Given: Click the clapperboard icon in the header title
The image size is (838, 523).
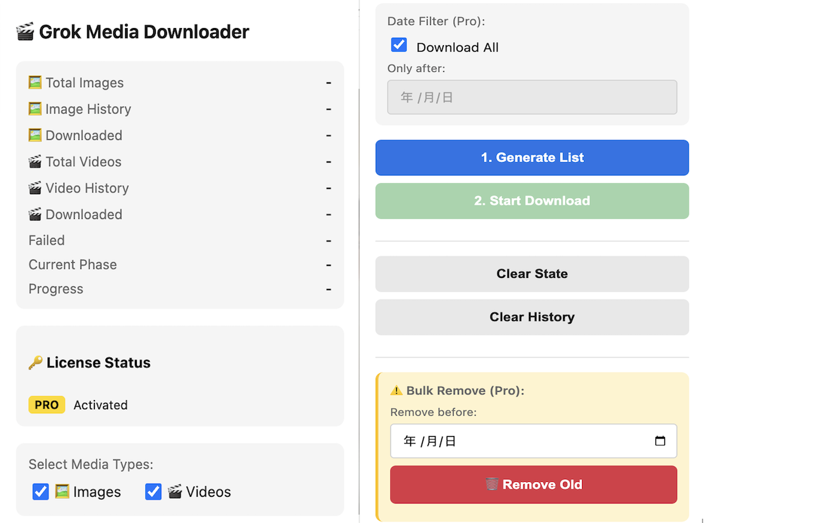Looking at the screenshot, I should [x=25, y=31].
